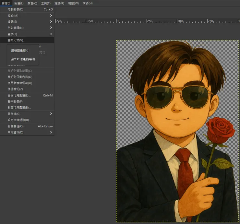Open the 濾鏡(R) filters menu
Screen dimensions: 240x224
[x=59, y=3]
